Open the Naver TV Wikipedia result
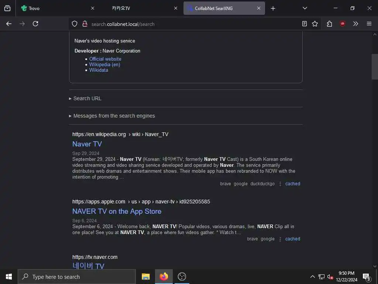Image resolution: width=378 pixels, height=284 pixels. click(x=87, y=144)
